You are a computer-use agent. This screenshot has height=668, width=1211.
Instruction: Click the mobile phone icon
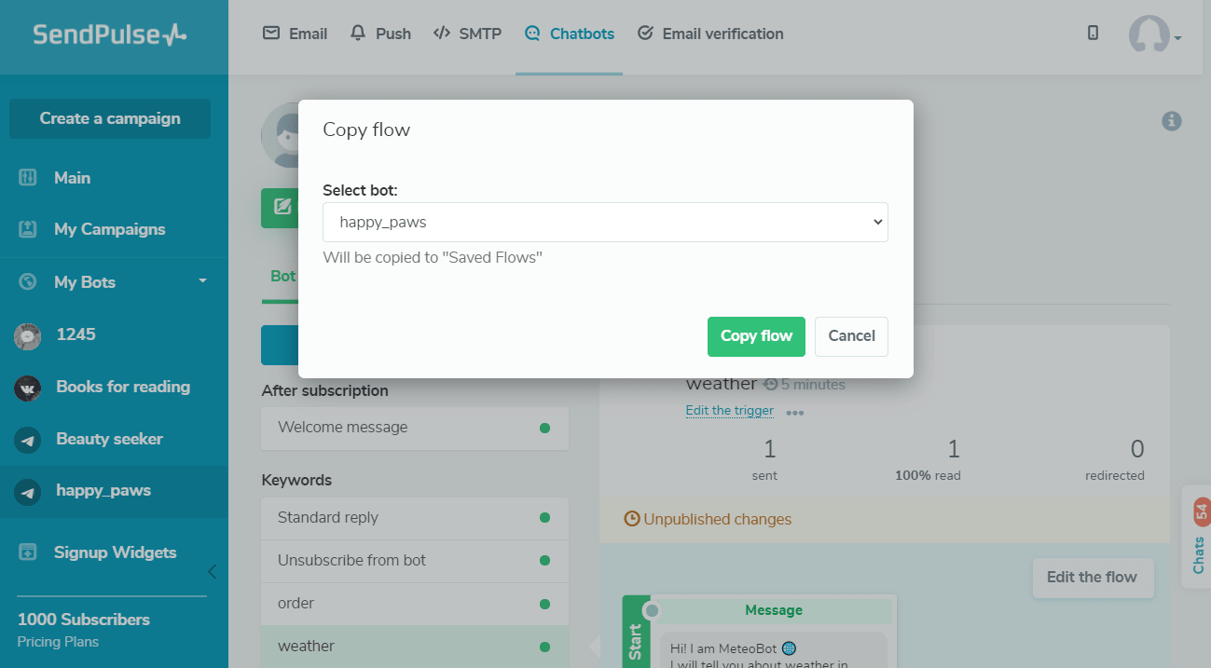pyautogui.click(x=1093, y=33)
